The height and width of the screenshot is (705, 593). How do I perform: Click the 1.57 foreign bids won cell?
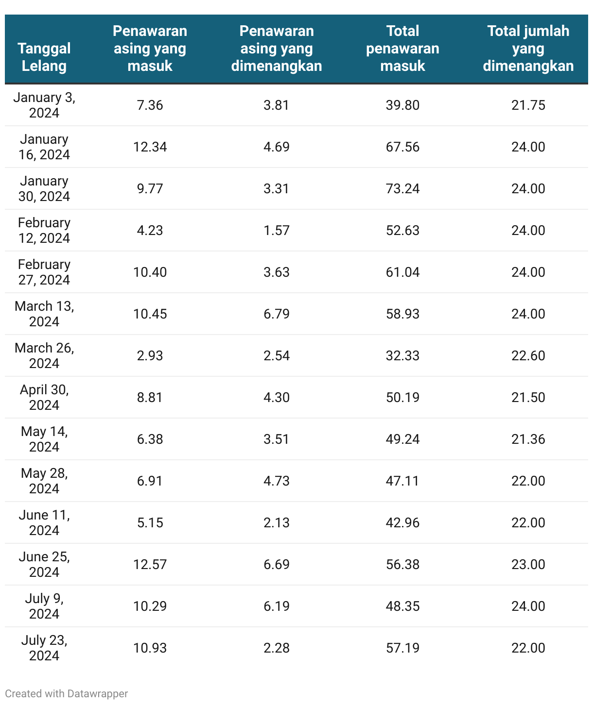point(277,231)
